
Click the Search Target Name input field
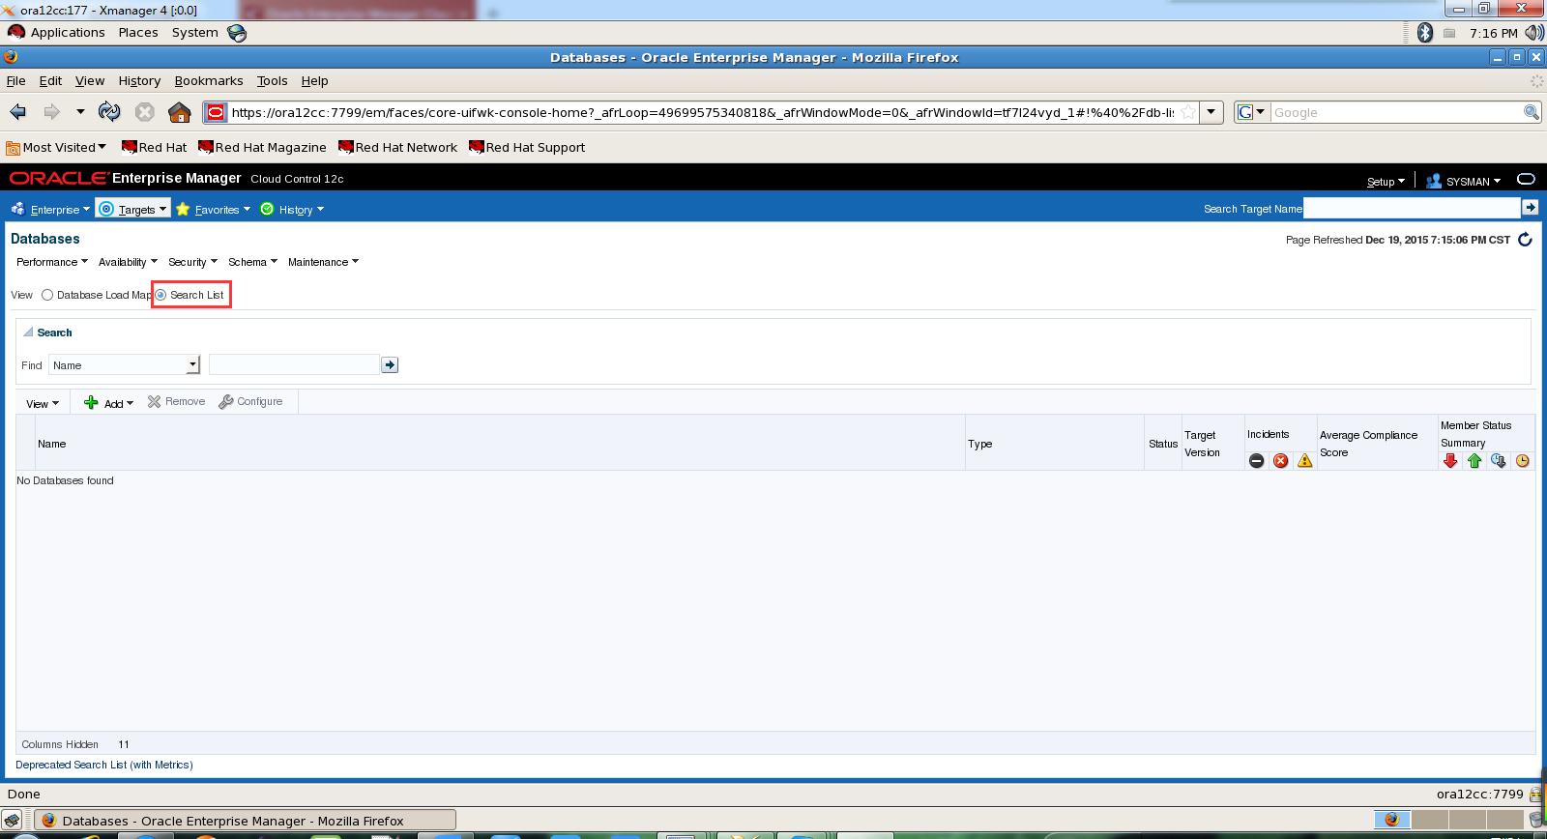[1412, 208]
